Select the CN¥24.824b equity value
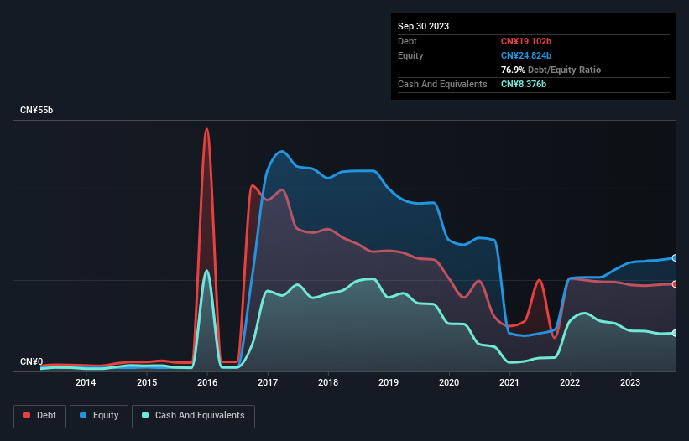 pyautogui.click(x=526, y=55)
